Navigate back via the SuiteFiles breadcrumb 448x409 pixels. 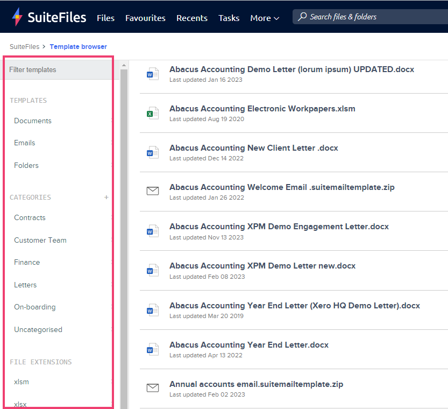tap(24, 46)
